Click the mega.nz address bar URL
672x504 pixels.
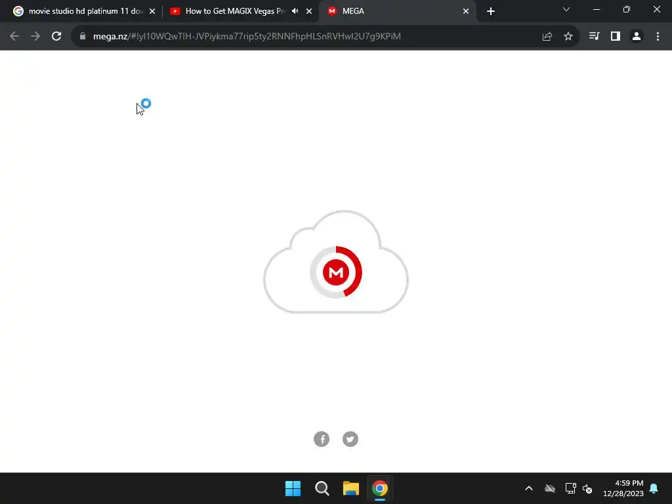click(x=247, y=37)
